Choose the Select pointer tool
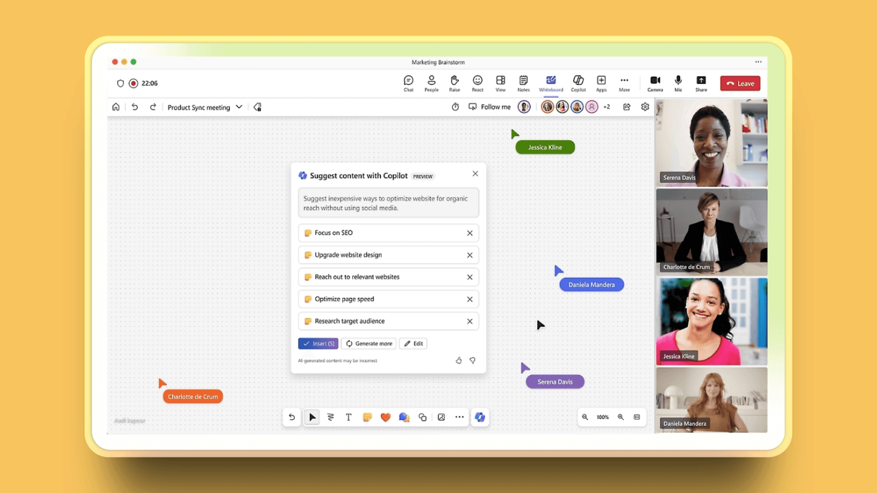Screen dimensions: 877x493 pyautogui.click(x=312, y=417)
